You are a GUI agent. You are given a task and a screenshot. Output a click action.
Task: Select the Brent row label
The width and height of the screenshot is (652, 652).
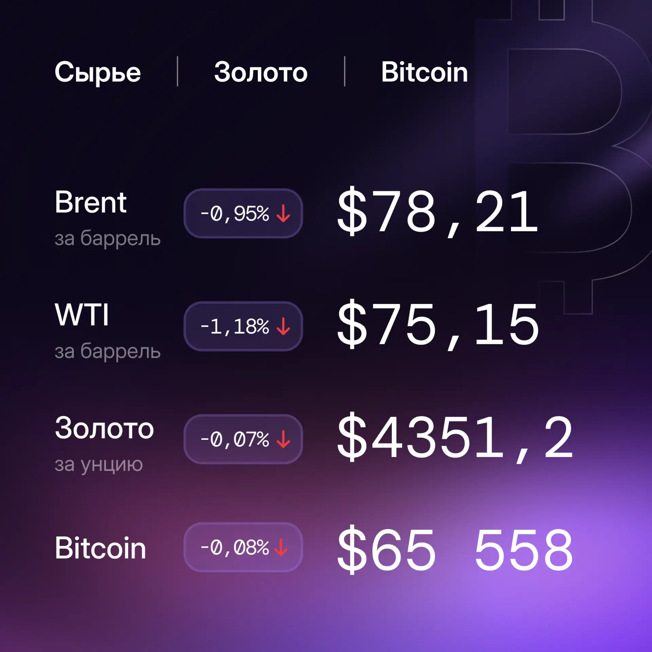coord(91,202)
